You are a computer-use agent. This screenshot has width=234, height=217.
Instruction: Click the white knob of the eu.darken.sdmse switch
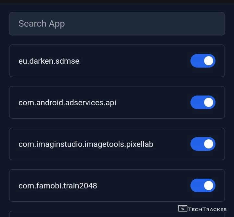(x=209, y=61)
